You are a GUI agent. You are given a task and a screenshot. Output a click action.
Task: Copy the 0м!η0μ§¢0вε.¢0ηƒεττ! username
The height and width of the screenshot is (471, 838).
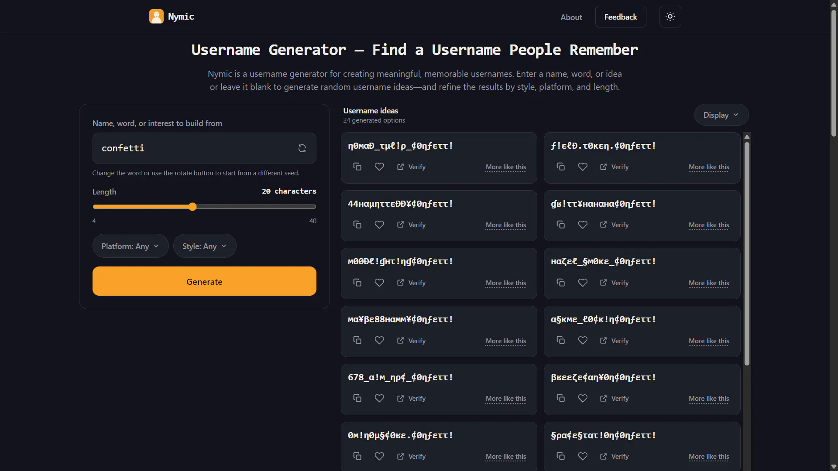click(x=357, y=457)
